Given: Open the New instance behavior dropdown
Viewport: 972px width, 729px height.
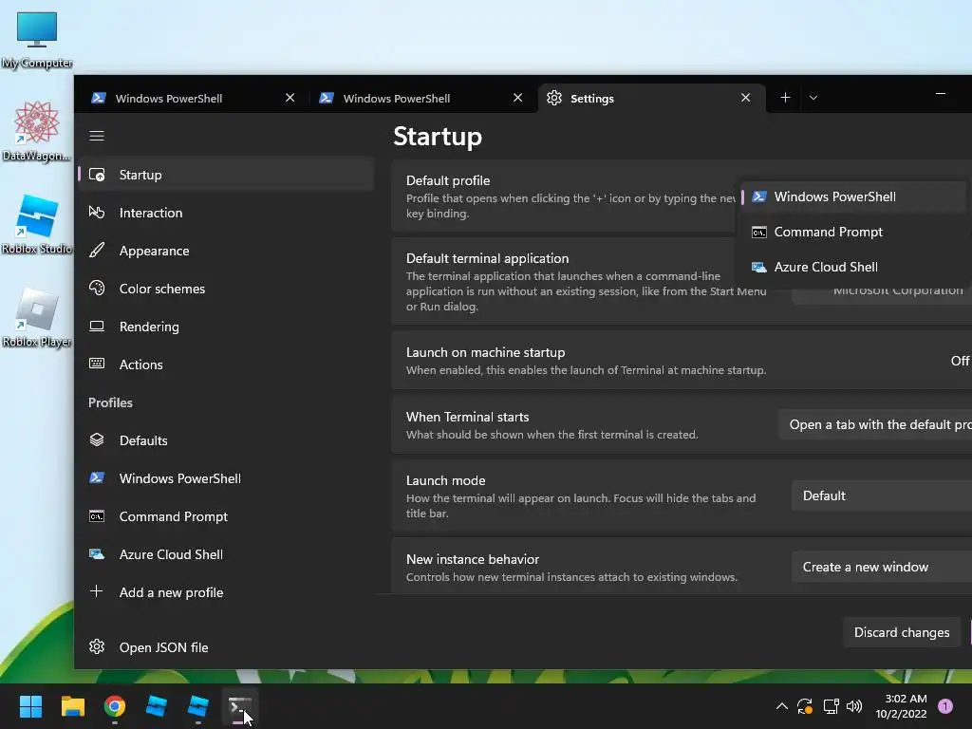Looking at the screenshot, I should (x=882, y=568).
